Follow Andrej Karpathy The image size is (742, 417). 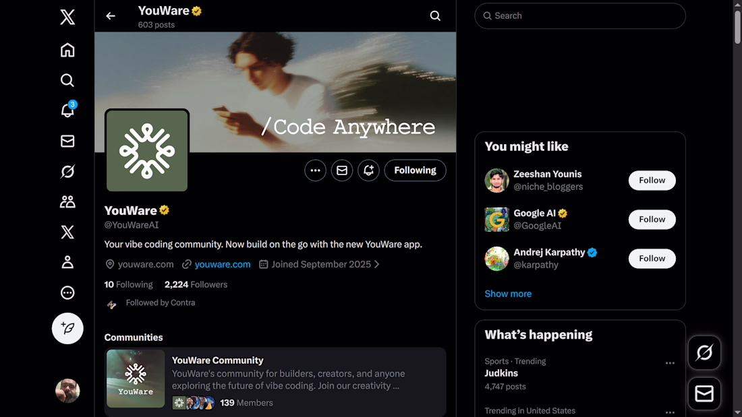(x=652, y=259)
